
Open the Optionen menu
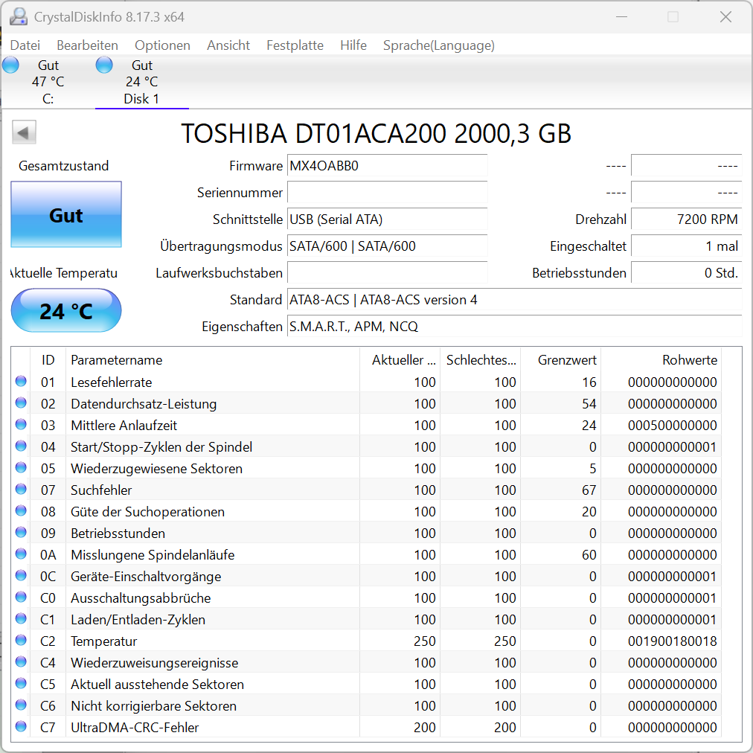coord(162,45)
